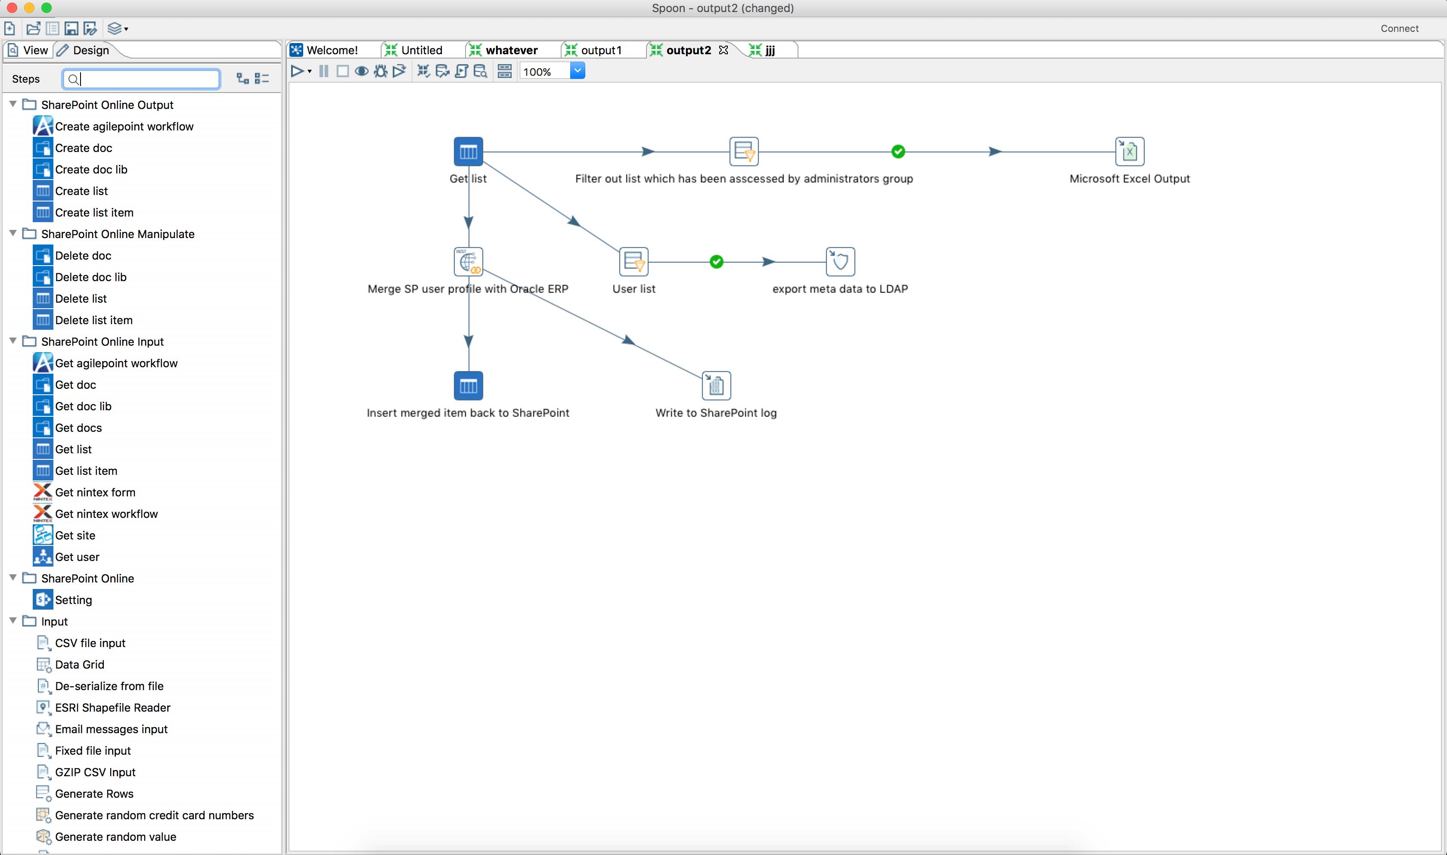Screen dimensions: 1447x855
Task: Select Merge SP user profile node
Action: pos(469,262)
